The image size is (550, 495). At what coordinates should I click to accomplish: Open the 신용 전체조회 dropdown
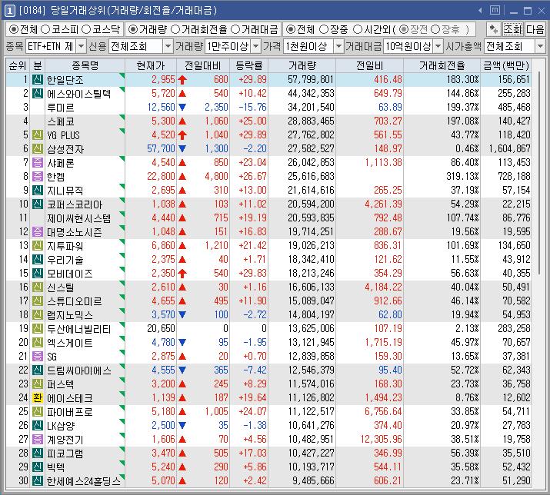tap(168, 46)
